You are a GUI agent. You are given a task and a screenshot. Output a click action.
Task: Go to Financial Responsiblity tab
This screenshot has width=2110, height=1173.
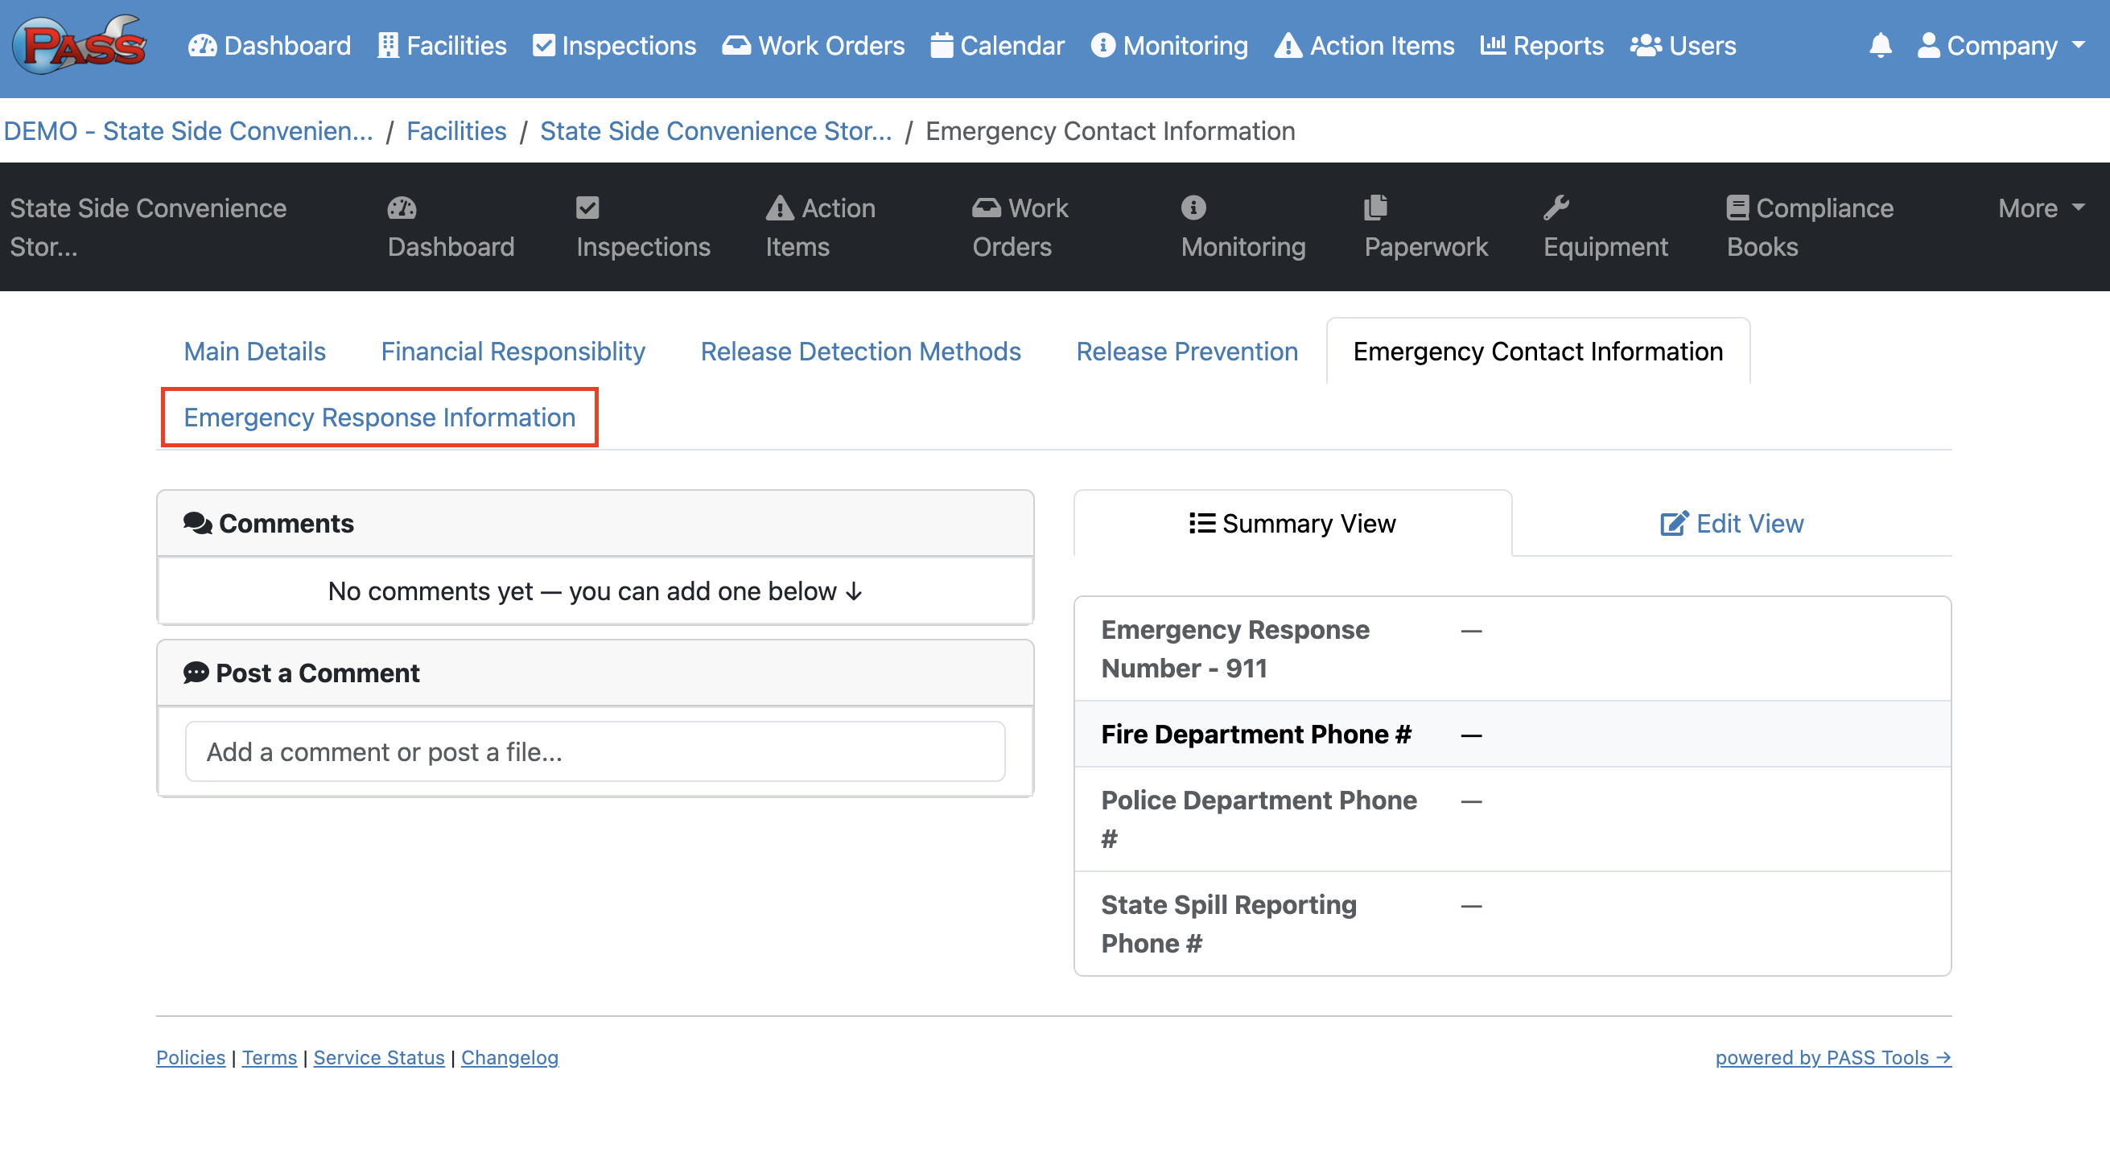point(513,352)
